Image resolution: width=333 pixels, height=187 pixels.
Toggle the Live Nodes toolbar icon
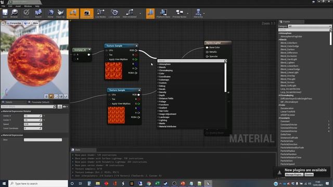(100, 14)
